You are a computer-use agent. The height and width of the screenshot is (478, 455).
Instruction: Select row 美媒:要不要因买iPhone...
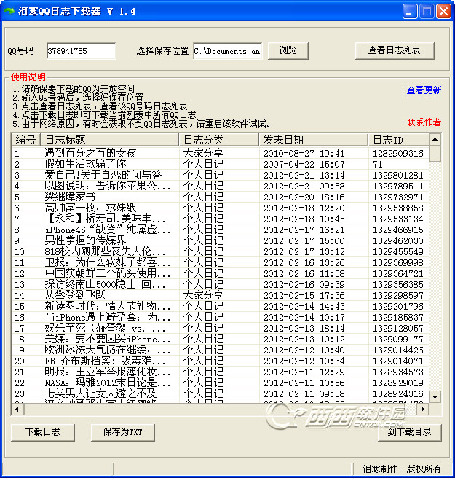pyautogui.click(x=220, y=340)
